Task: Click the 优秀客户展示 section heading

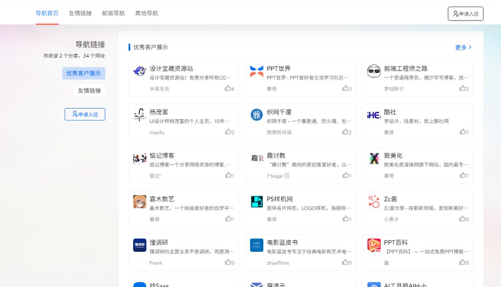Action: 151,47
